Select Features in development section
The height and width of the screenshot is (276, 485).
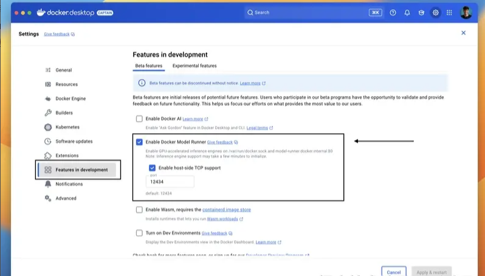77,170
